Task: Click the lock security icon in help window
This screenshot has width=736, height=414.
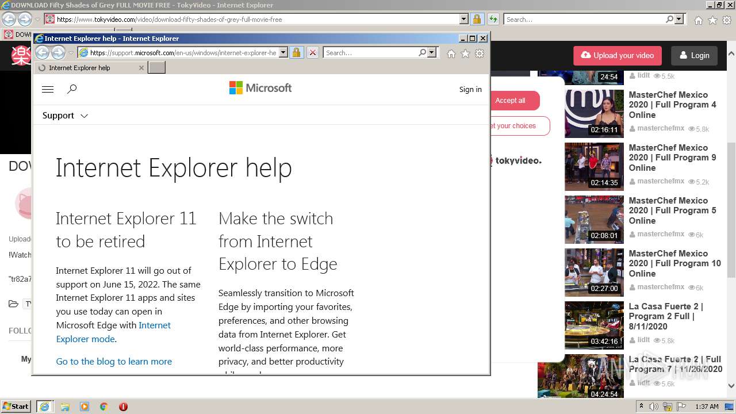Action: (296, 53)
